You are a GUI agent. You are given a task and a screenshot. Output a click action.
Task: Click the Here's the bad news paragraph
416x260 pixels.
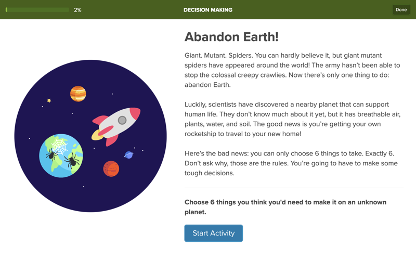point(291,163)
